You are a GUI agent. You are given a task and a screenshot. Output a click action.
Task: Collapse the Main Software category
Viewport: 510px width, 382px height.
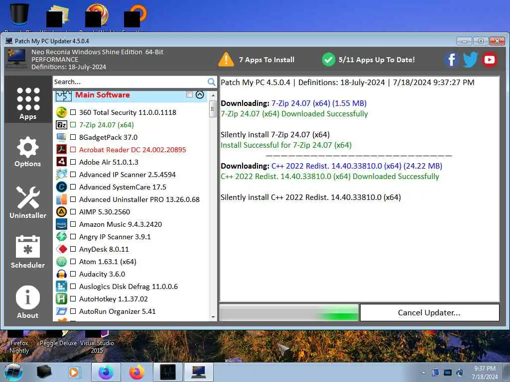[x=200, y=95]
